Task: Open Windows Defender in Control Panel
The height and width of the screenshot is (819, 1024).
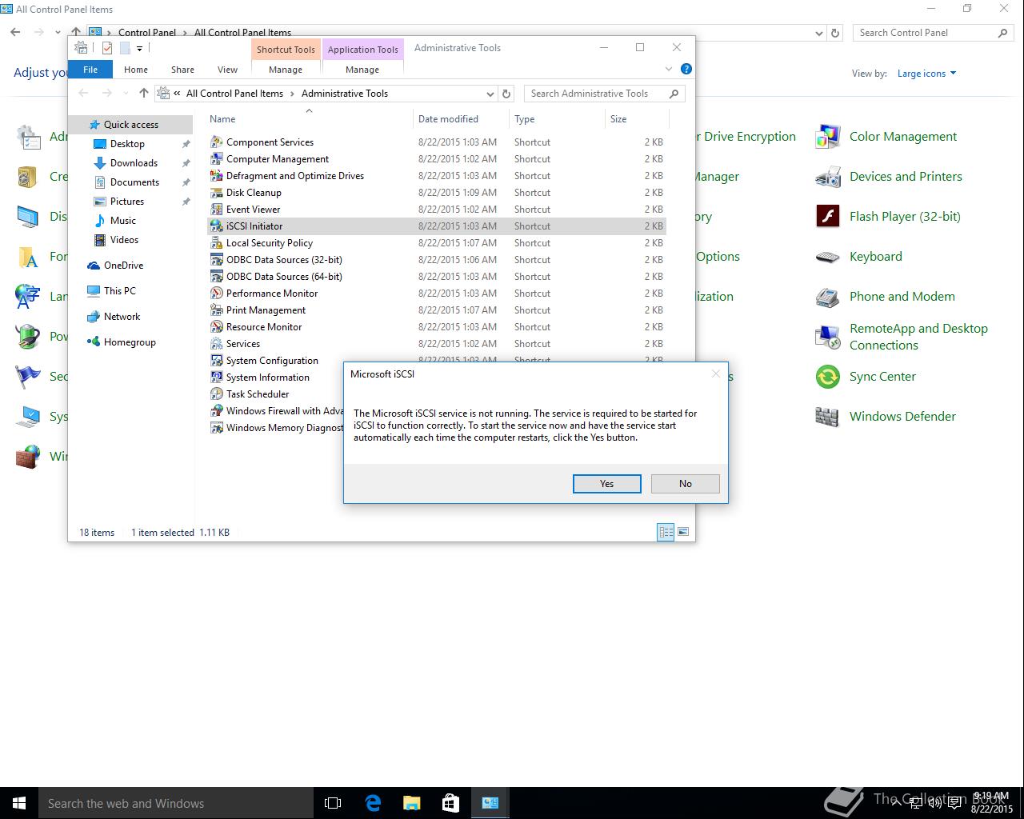Action: pos(885,417)
